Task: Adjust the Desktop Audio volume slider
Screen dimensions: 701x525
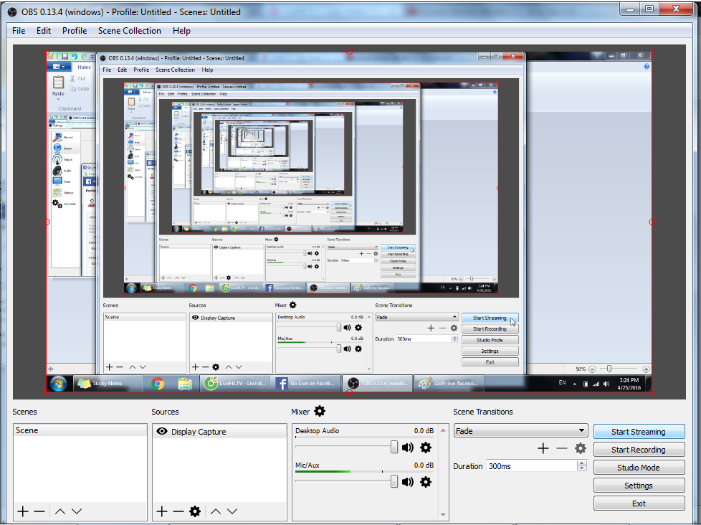Action: coord(394,448)
